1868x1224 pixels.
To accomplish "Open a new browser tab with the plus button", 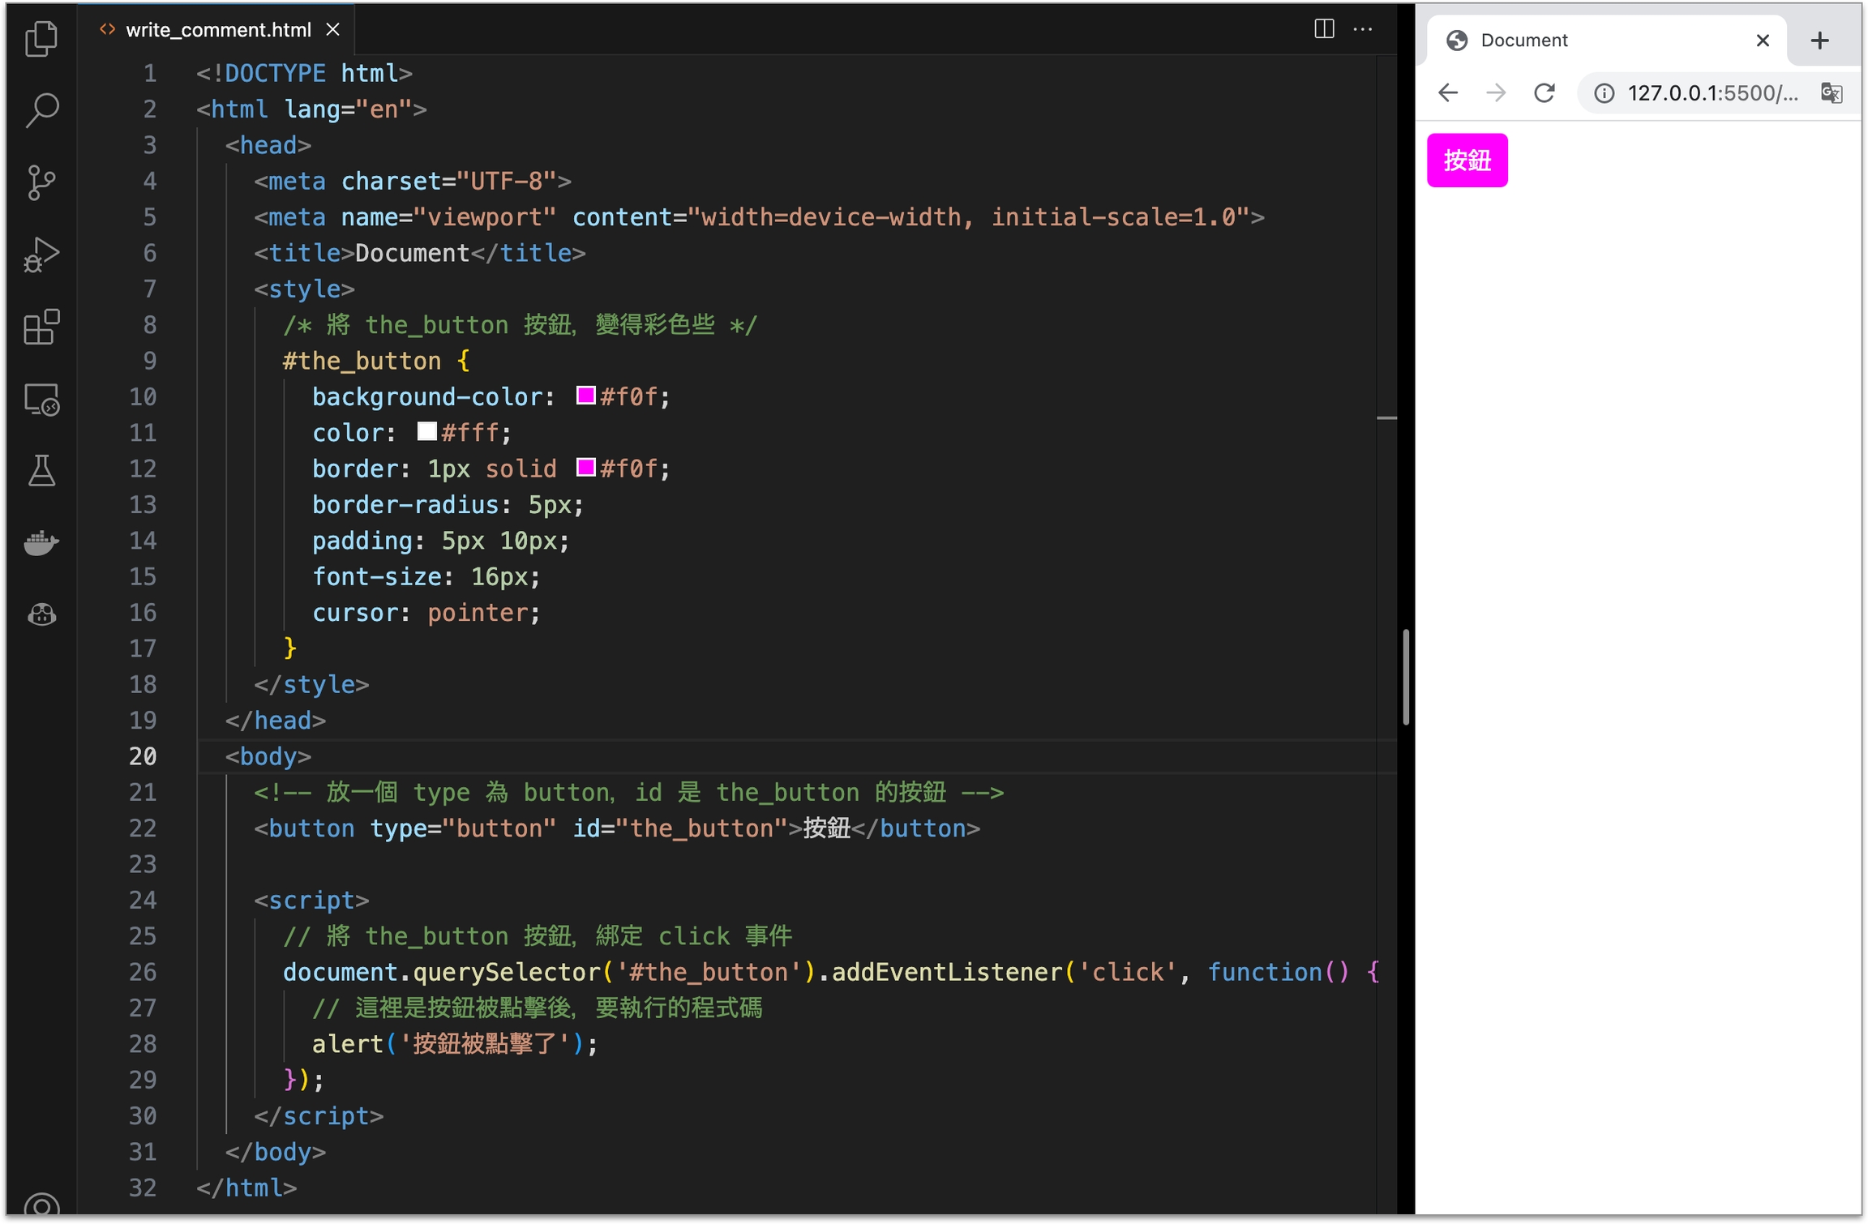I will tap(1819, 41).
